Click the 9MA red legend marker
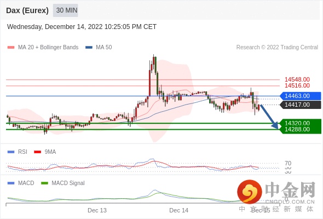 point(37,152)
